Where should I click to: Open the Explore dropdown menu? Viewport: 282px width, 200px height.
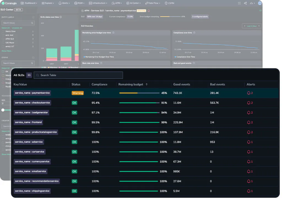coord(48,3)
